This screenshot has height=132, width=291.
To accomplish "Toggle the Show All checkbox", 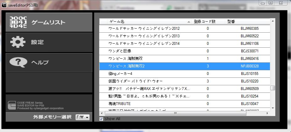I will click(x=101, y=119).
